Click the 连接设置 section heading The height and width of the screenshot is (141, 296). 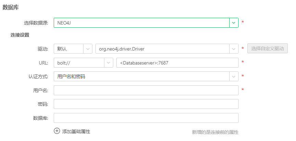point(20,35)
